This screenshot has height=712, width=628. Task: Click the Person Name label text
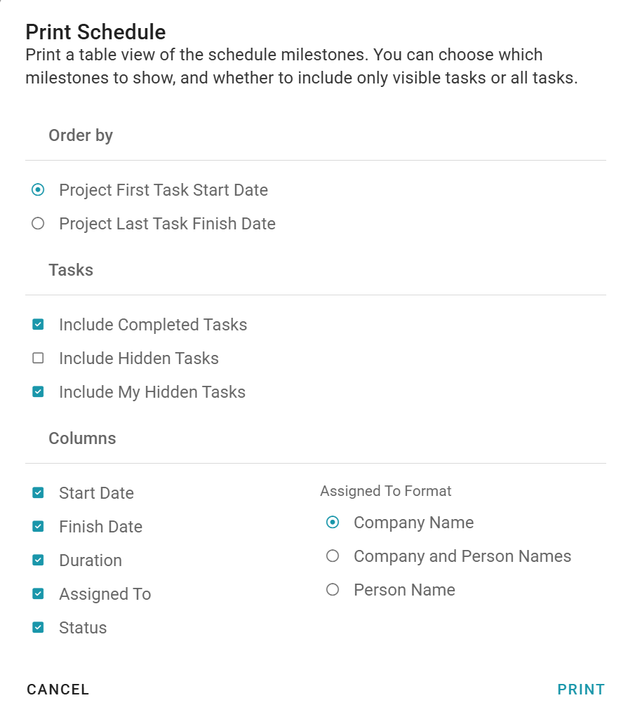point(404,590)
